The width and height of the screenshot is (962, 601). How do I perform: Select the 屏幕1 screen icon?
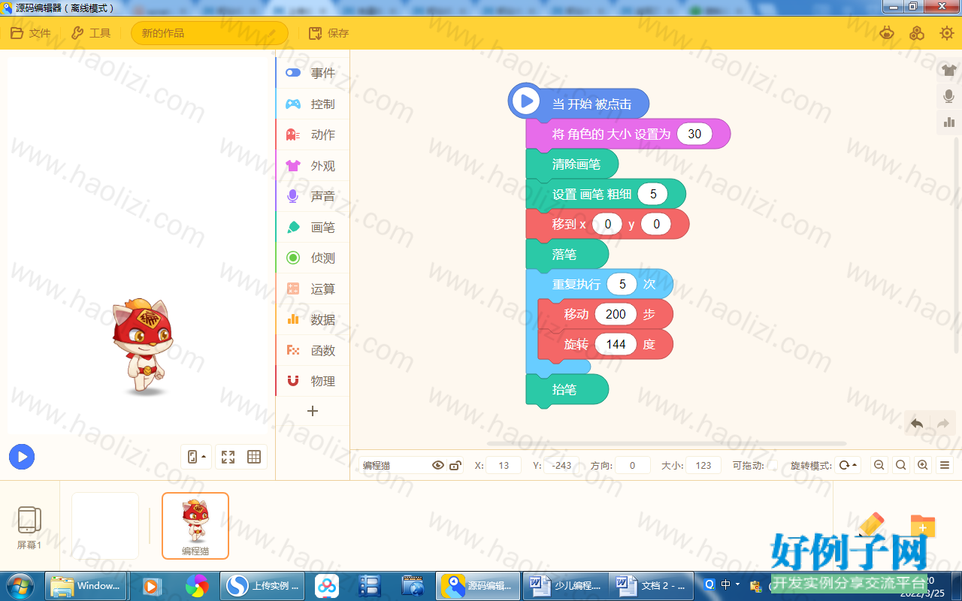29,527
